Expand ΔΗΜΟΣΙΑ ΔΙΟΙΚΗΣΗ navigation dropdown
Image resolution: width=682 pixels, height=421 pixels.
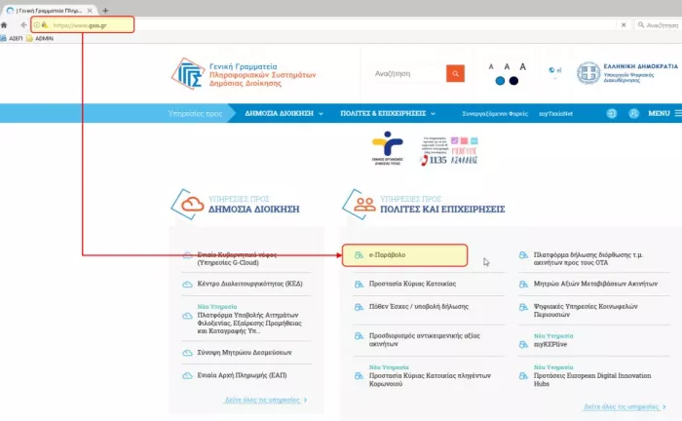pyautogui.click(x=284, y=113)
